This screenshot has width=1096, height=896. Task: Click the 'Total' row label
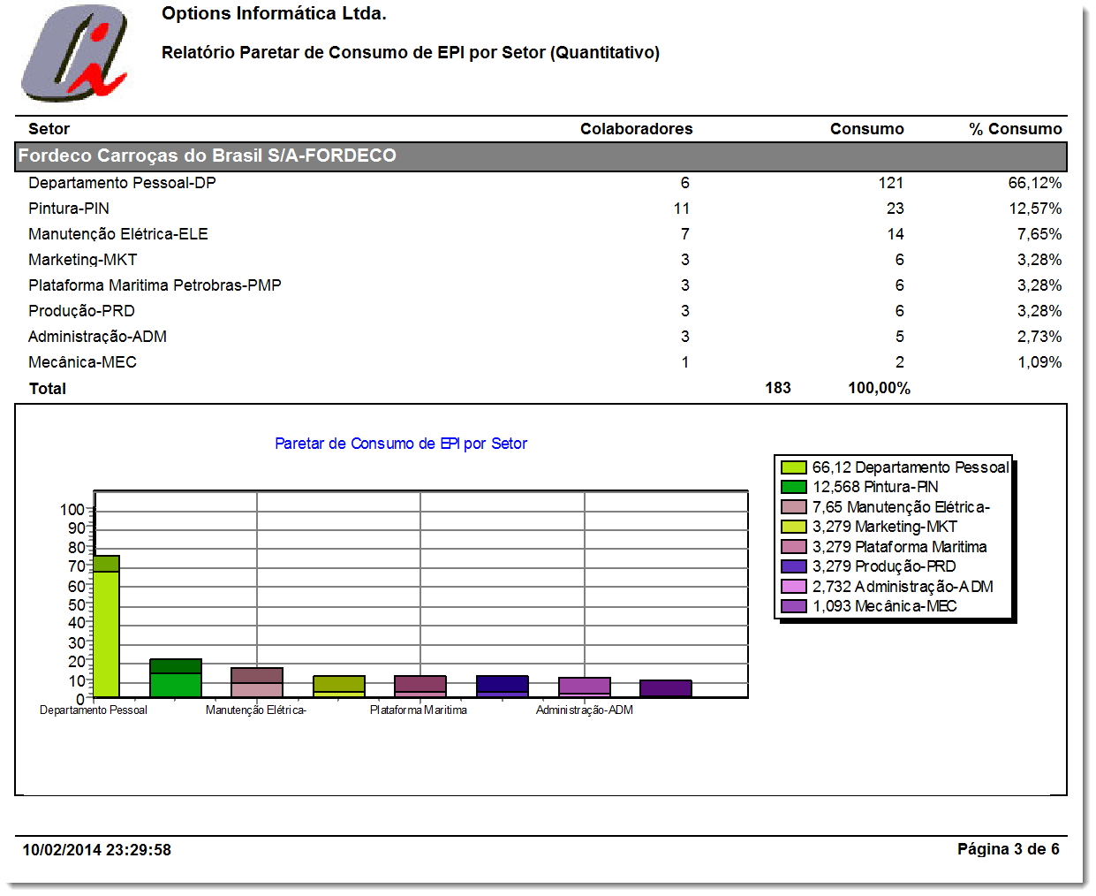click(48, 389)
